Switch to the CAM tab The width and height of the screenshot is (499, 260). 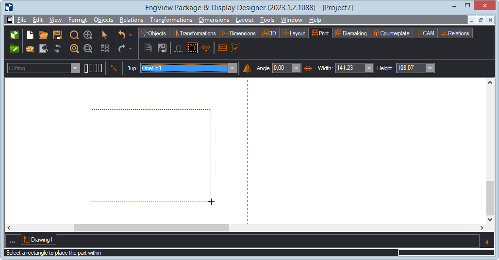click(425, 33)
